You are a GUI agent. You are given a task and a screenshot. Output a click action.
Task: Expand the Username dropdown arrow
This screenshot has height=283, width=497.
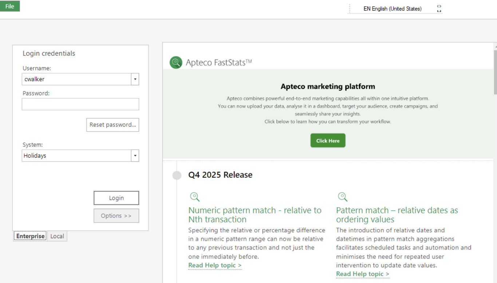click(135, 79)
